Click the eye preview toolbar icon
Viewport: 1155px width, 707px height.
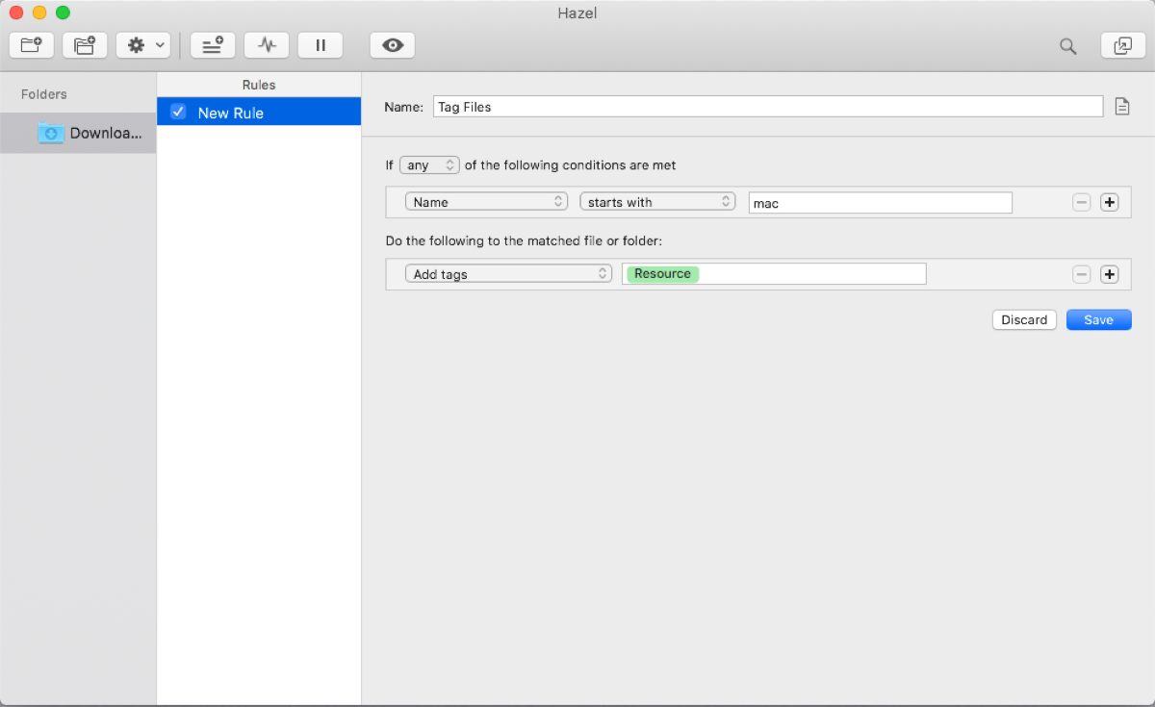[x=393, y=45]
